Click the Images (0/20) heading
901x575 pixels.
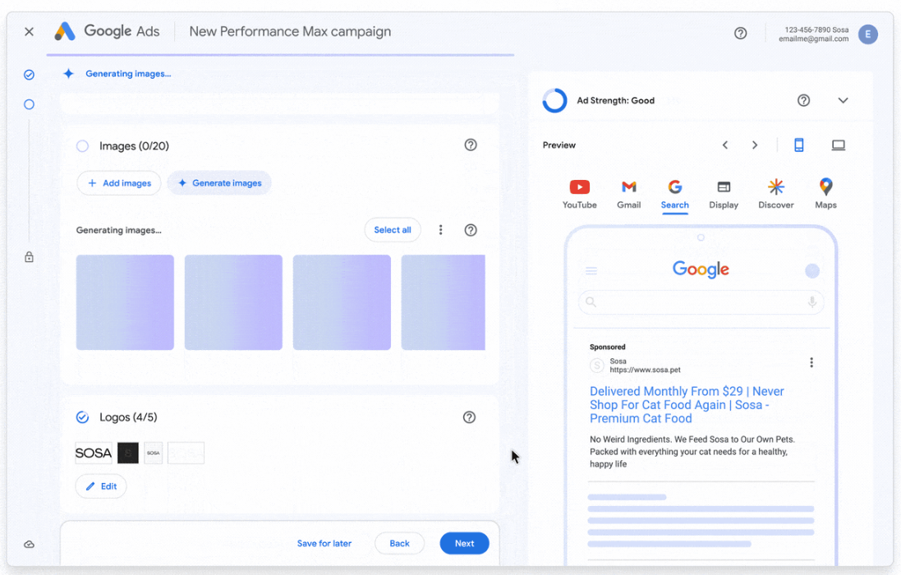pos(134,146)
